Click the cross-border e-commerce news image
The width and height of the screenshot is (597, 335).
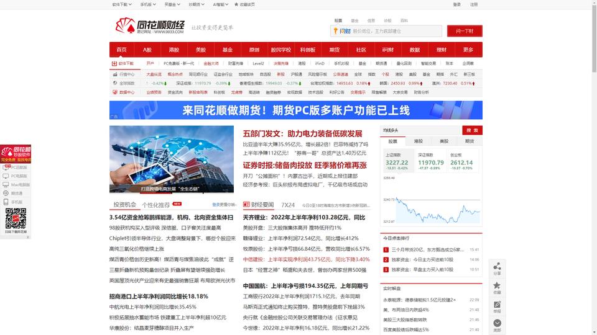pos(172,159)
